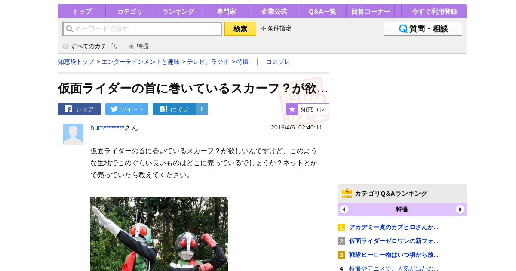
Task: Go to next ranking category arrow
Action: [x=460, y=209]
